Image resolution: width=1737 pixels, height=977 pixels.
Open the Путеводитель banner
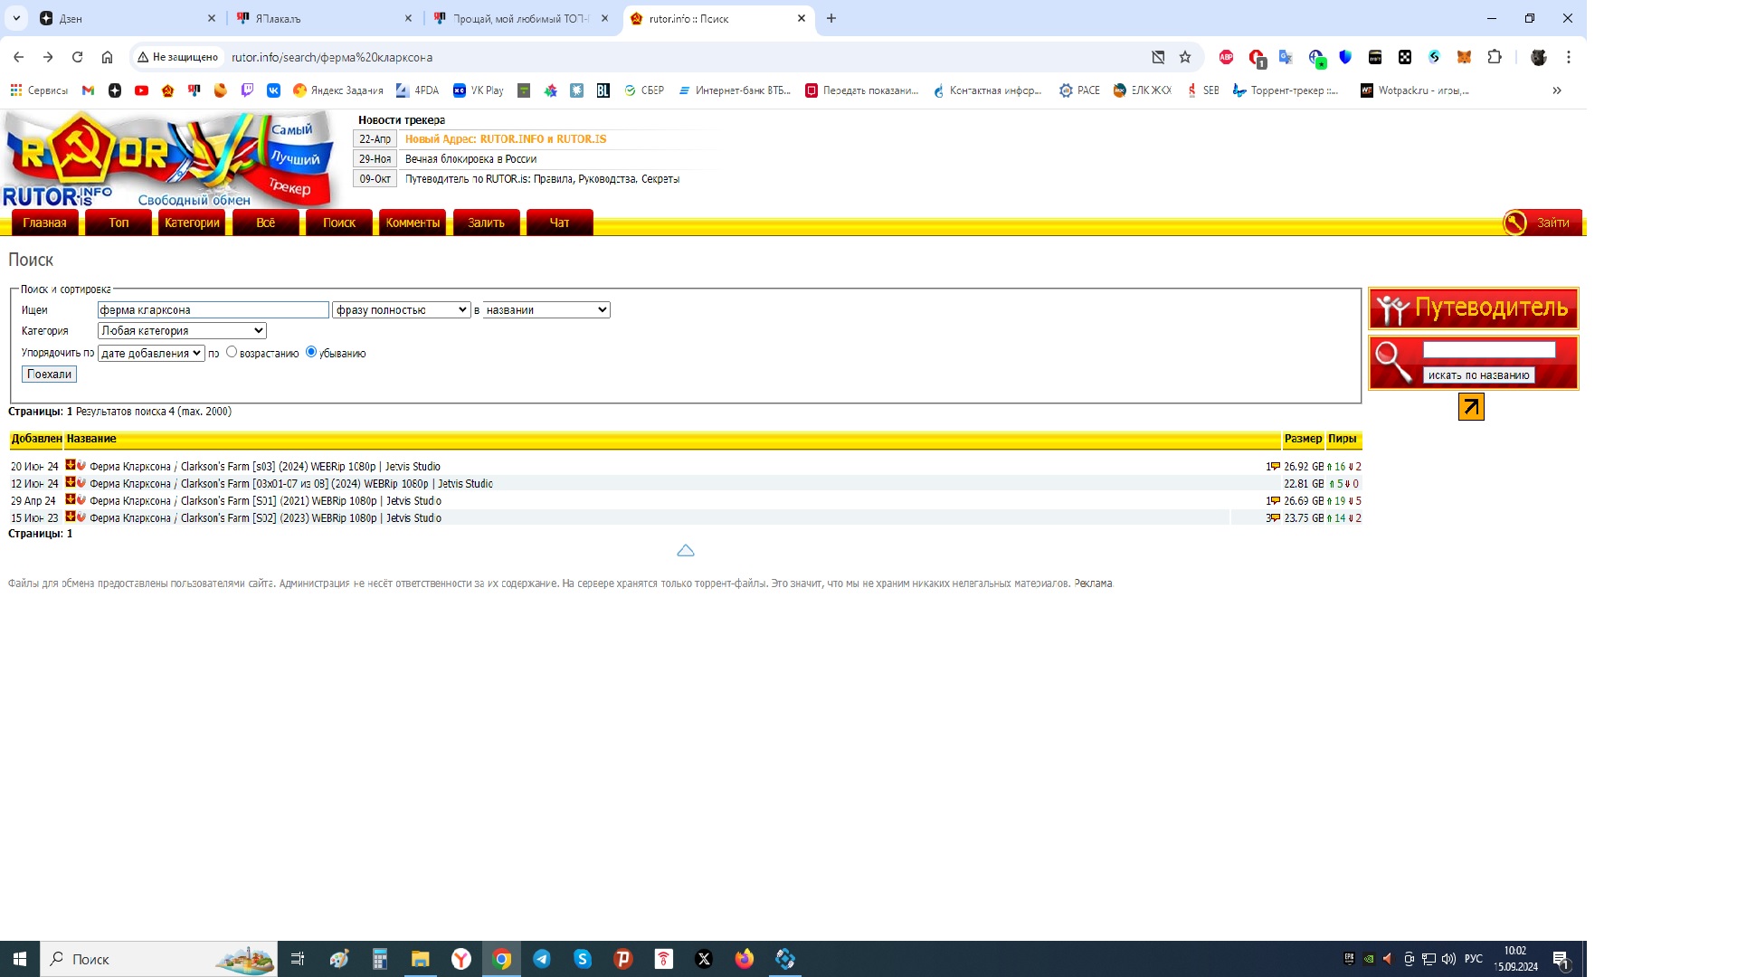click(x=1474, y=308)
